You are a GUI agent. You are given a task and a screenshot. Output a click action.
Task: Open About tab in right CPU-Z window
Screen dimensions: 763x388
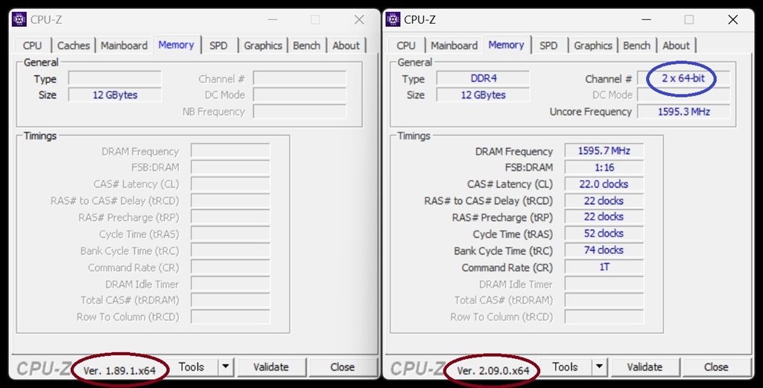[x=676, y=45]
